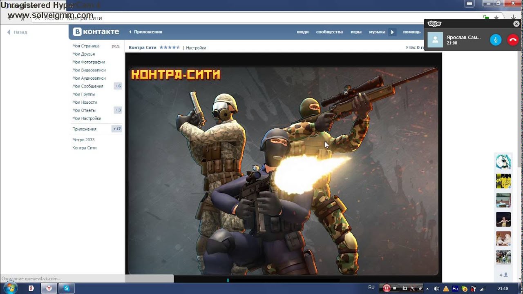523x294 pixels.
Task: Open 'Мои Ответы' in sidebar
Action: click(84, 110)
